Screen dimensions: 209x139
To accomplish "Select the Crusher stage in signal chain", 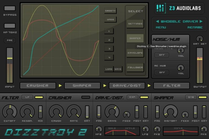I will point(38,86).
